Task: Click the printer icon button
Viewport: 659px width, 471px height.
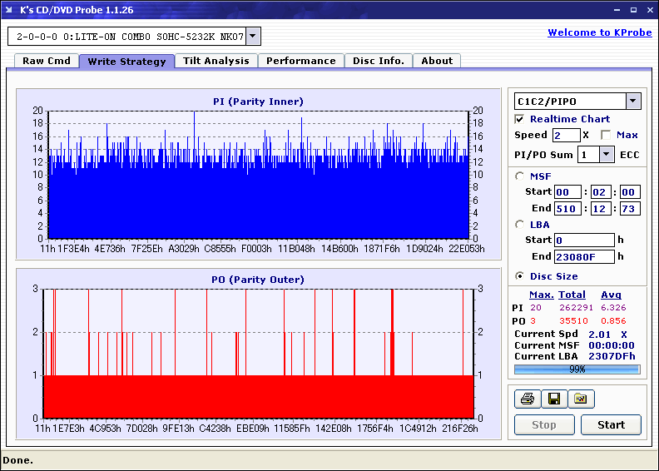Action: click(x=528, y=399)
